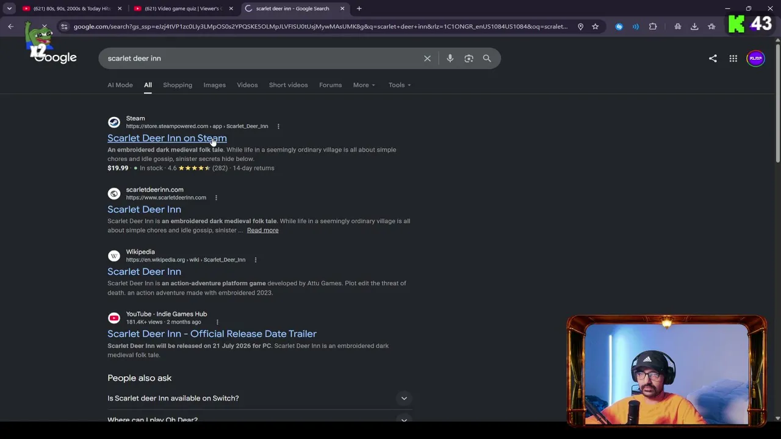
Task: Click the address bar URL text
Action: [x=320, y=26]
